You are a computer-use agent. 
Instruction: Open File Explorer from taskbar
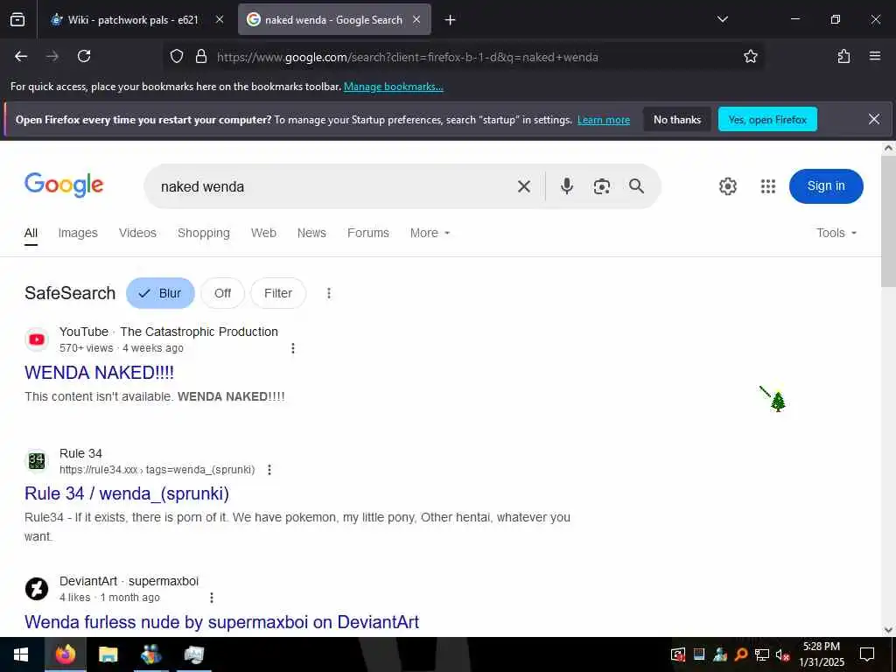tap(108, 654)
